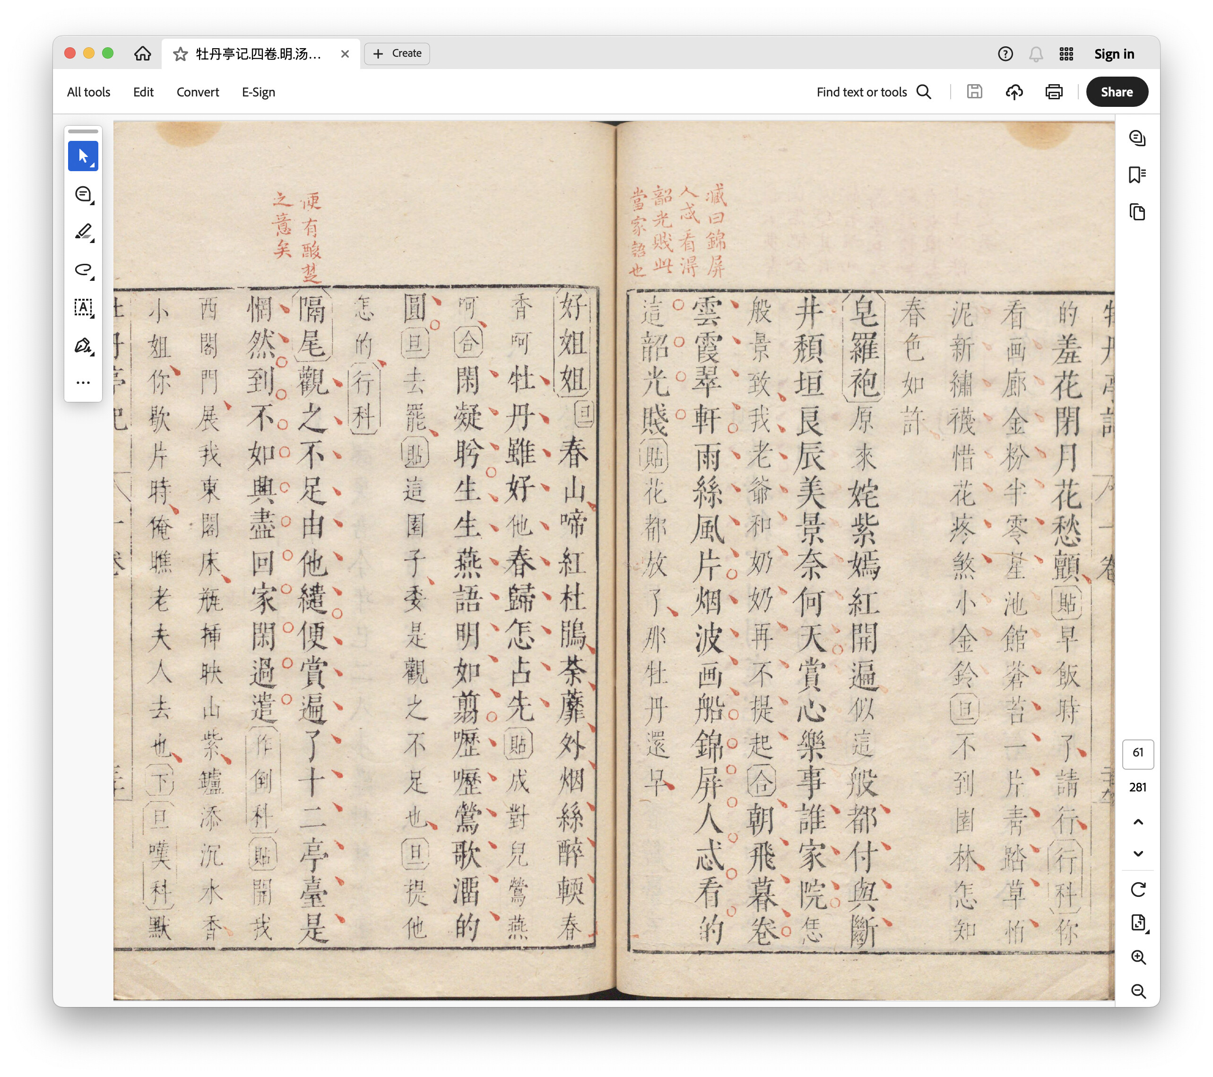This screenshot has width=1213, height=1077.
Task: Expand more tools with the ellipsis
Action: (82, 383)
